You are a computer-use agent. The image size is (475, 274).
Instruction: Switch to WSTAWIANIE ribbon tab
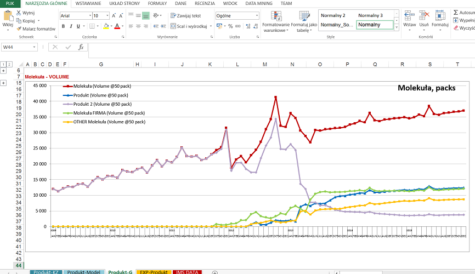[x=88, y=4]
